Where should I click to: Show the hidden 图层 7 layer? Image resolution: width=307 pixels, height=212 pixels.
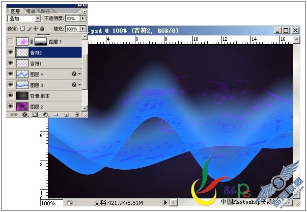[10, 41]
